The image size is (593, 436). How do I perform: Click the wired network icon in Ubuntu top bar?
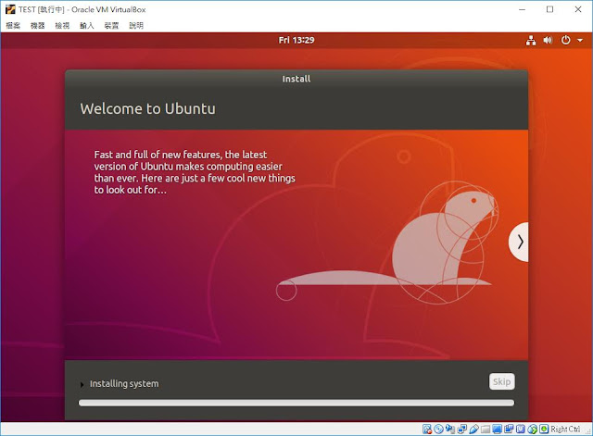[531, 41]
